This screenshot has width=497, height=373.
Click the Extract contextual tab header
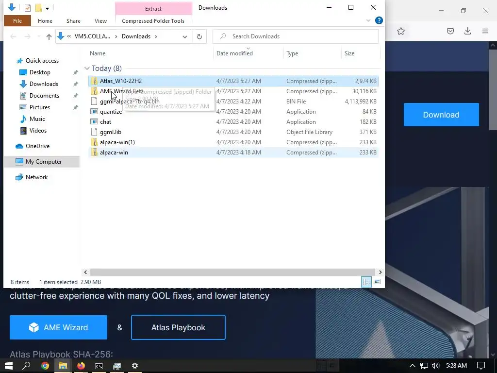pos(153,9)
